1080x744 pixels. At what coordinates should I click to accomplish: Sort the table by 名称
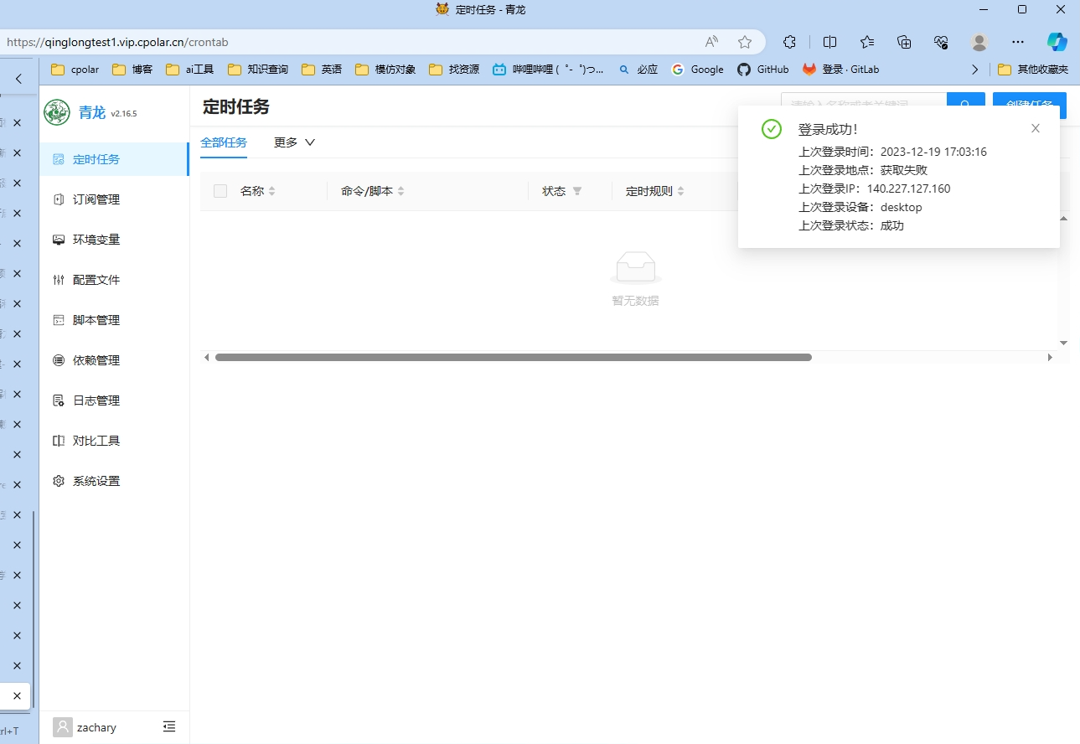click(x=271, y=191)
